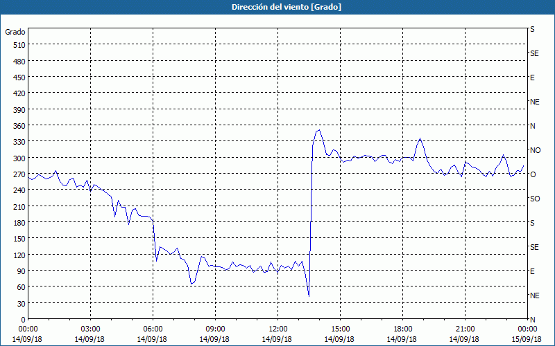Select the 330 degree axis value
555x346 pixels.
[x=20, y=142]
